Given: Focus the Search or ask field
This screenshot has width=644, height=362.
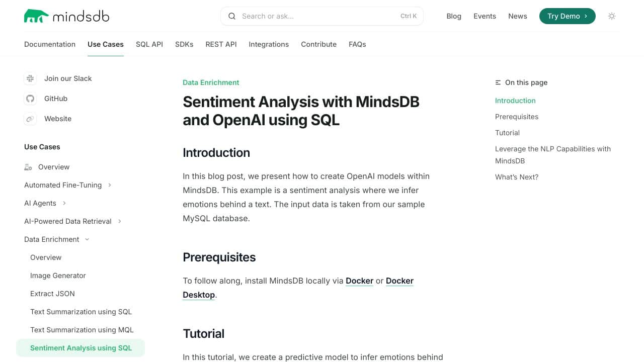Looking at the screenshot, I should (x=322, y=16).
